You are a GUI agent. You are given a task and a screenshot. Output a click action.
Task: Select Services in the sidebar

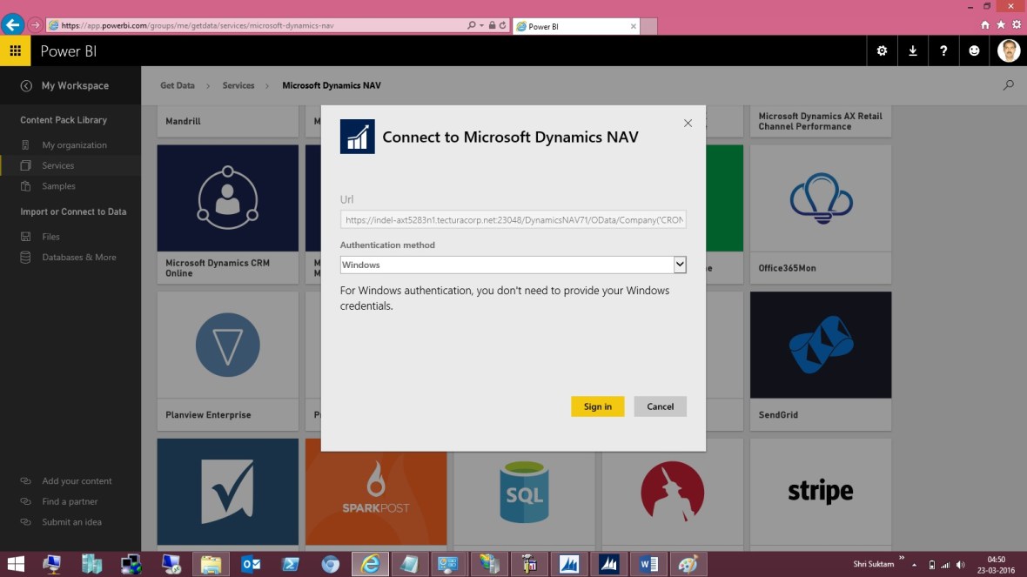59,165
